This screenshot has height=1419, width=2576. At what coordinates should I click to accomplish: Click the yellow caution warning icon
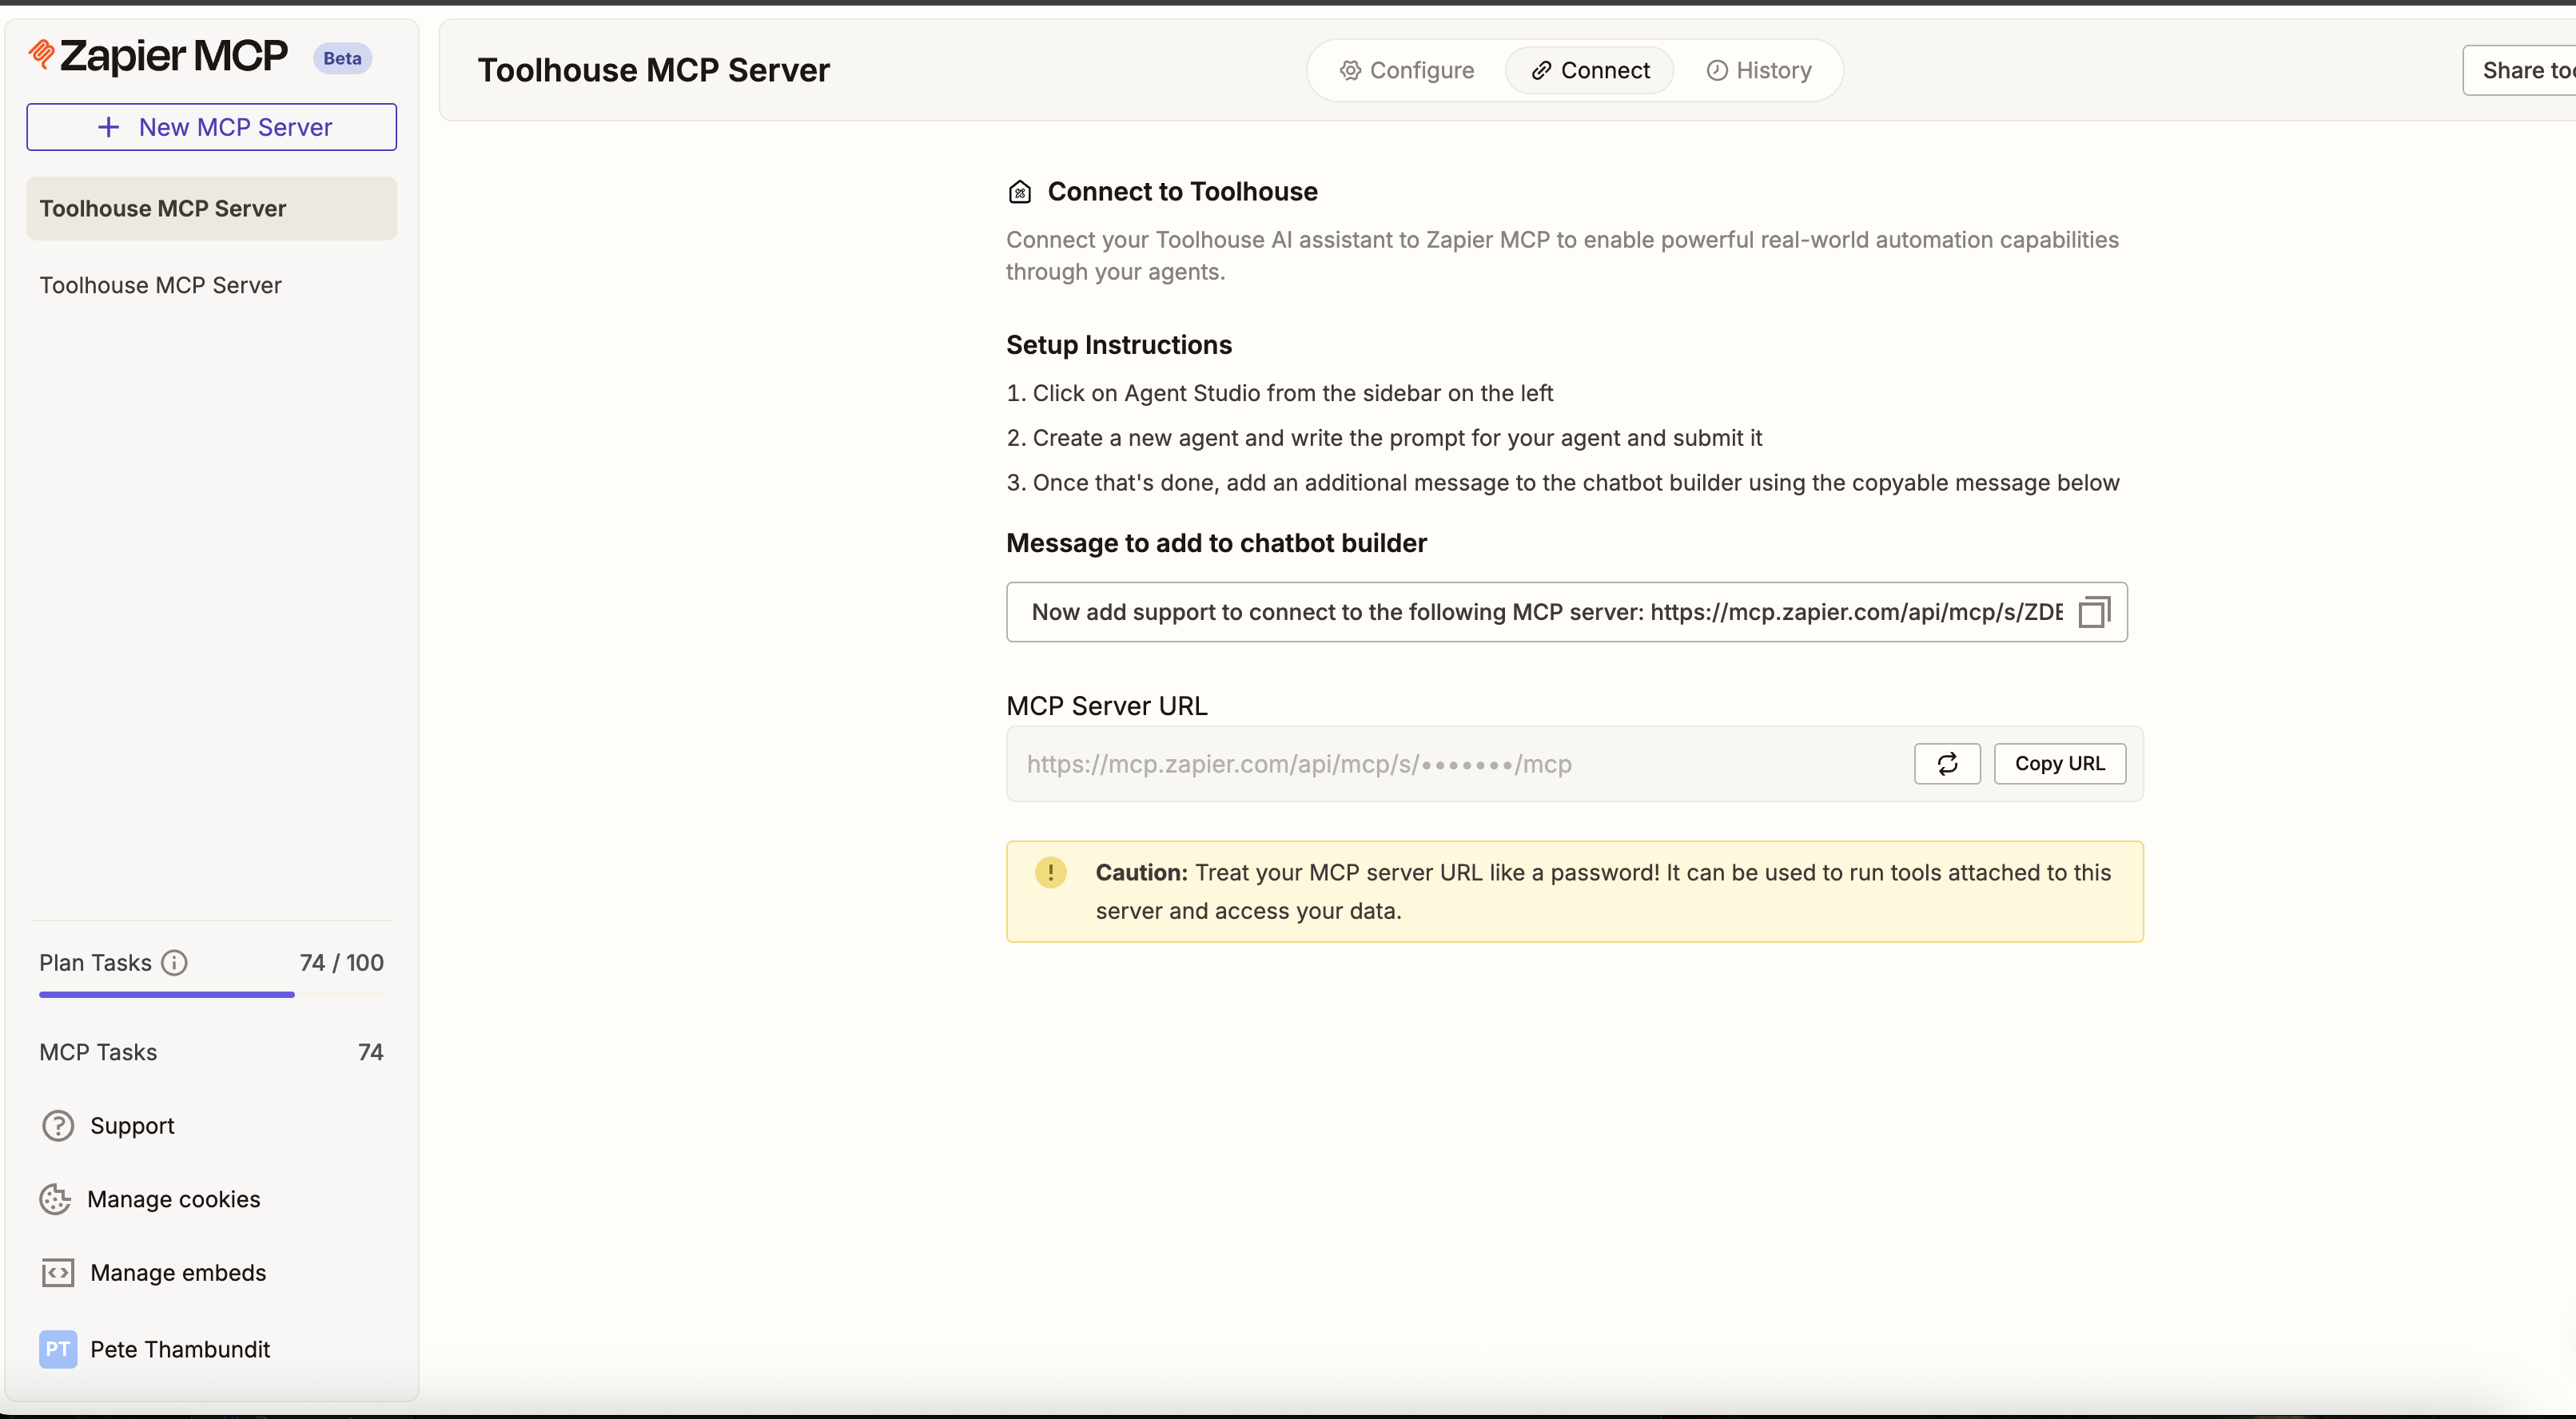pyautogui.click(x=1050, y=873)
